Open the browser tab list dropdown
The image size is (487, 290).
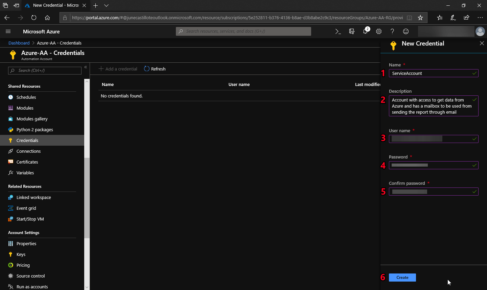[x=106, y=5]
